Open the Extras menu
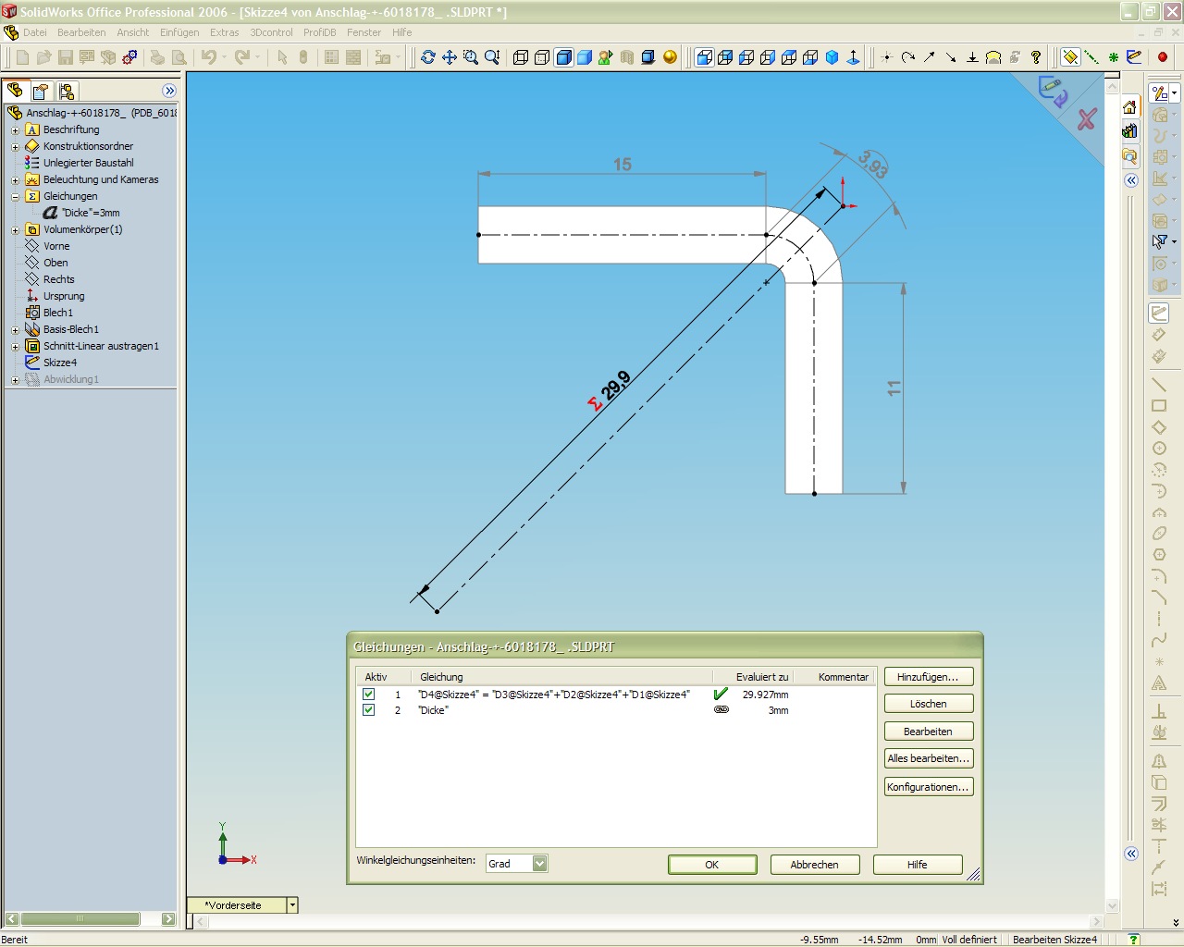 pos(224,32)
